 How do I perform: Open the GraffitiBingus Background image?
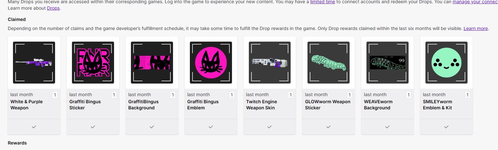pyautogui.click(x=152, y=63)
